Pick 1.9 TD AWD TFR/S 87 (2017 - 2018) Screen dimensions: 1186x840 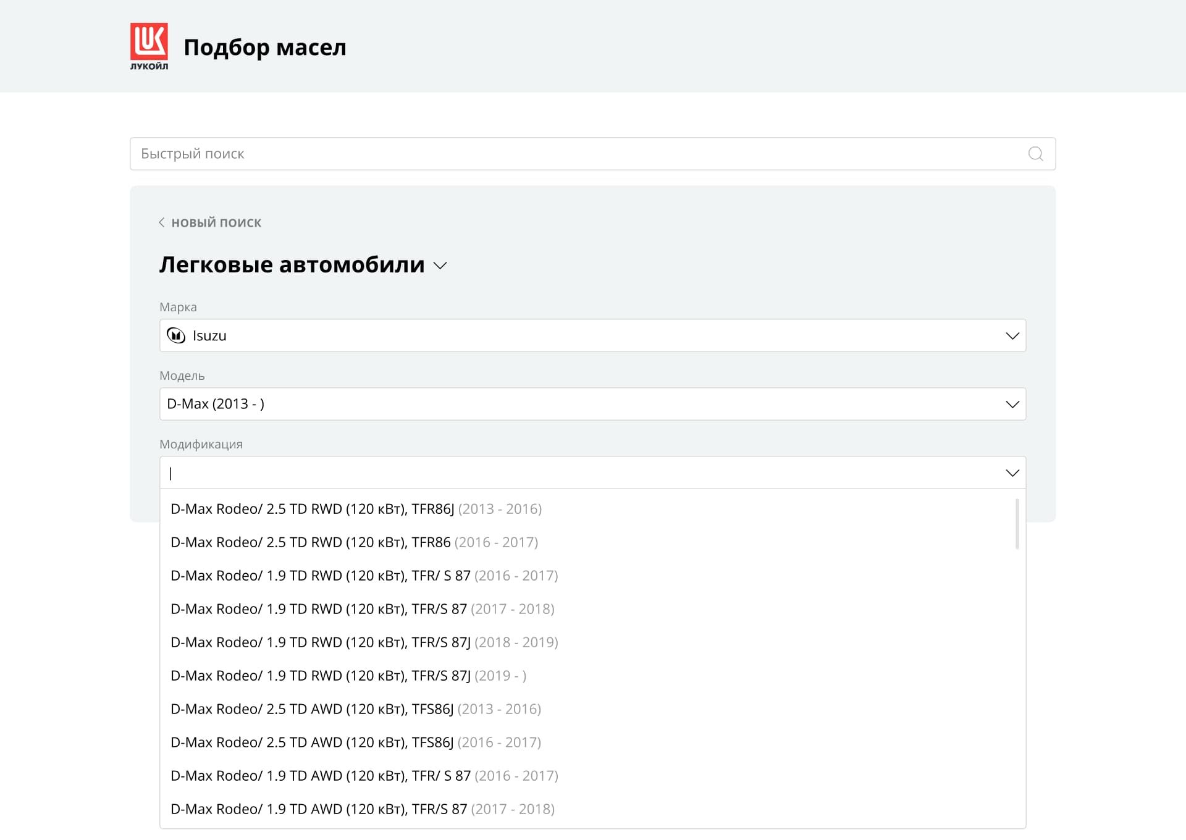coord(362,809)
